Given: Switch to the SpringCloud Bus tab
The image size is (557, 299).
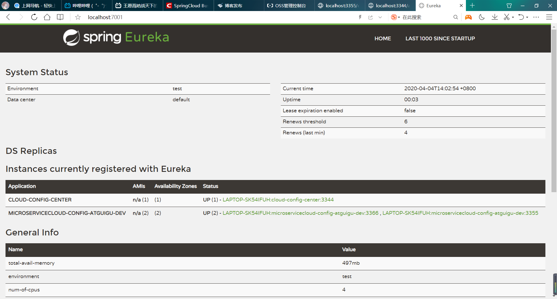Looking at the screenshot, I should [188, 6].
